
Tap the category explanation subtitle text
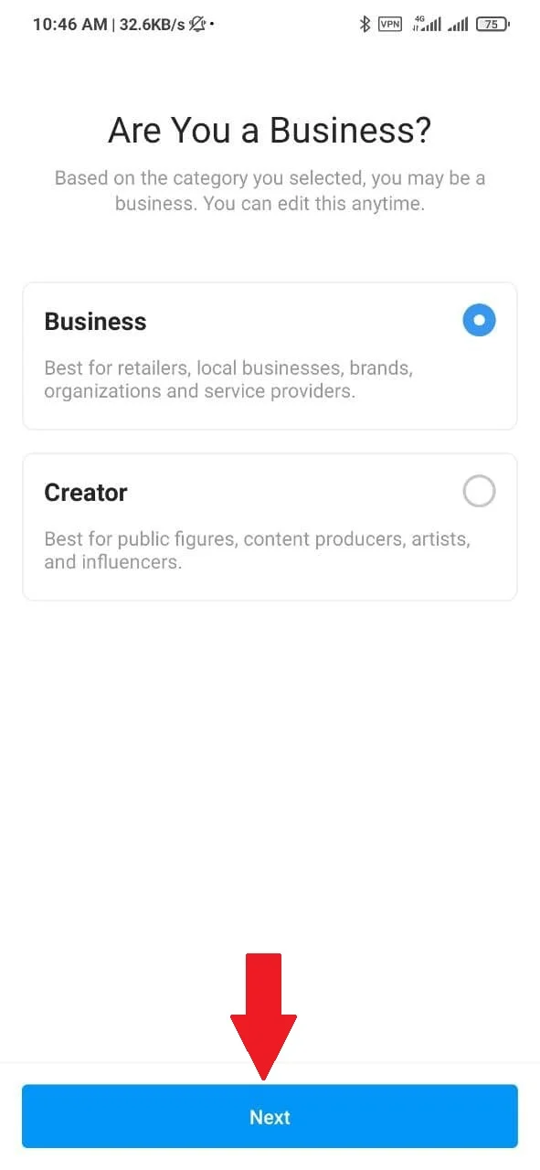pos(269,190)
